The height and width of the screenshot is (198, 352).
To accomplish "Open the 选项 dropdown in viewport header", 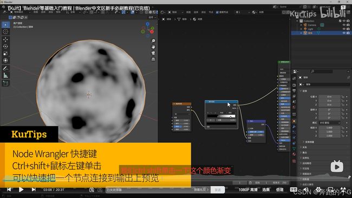I will [x=152, y=17].
